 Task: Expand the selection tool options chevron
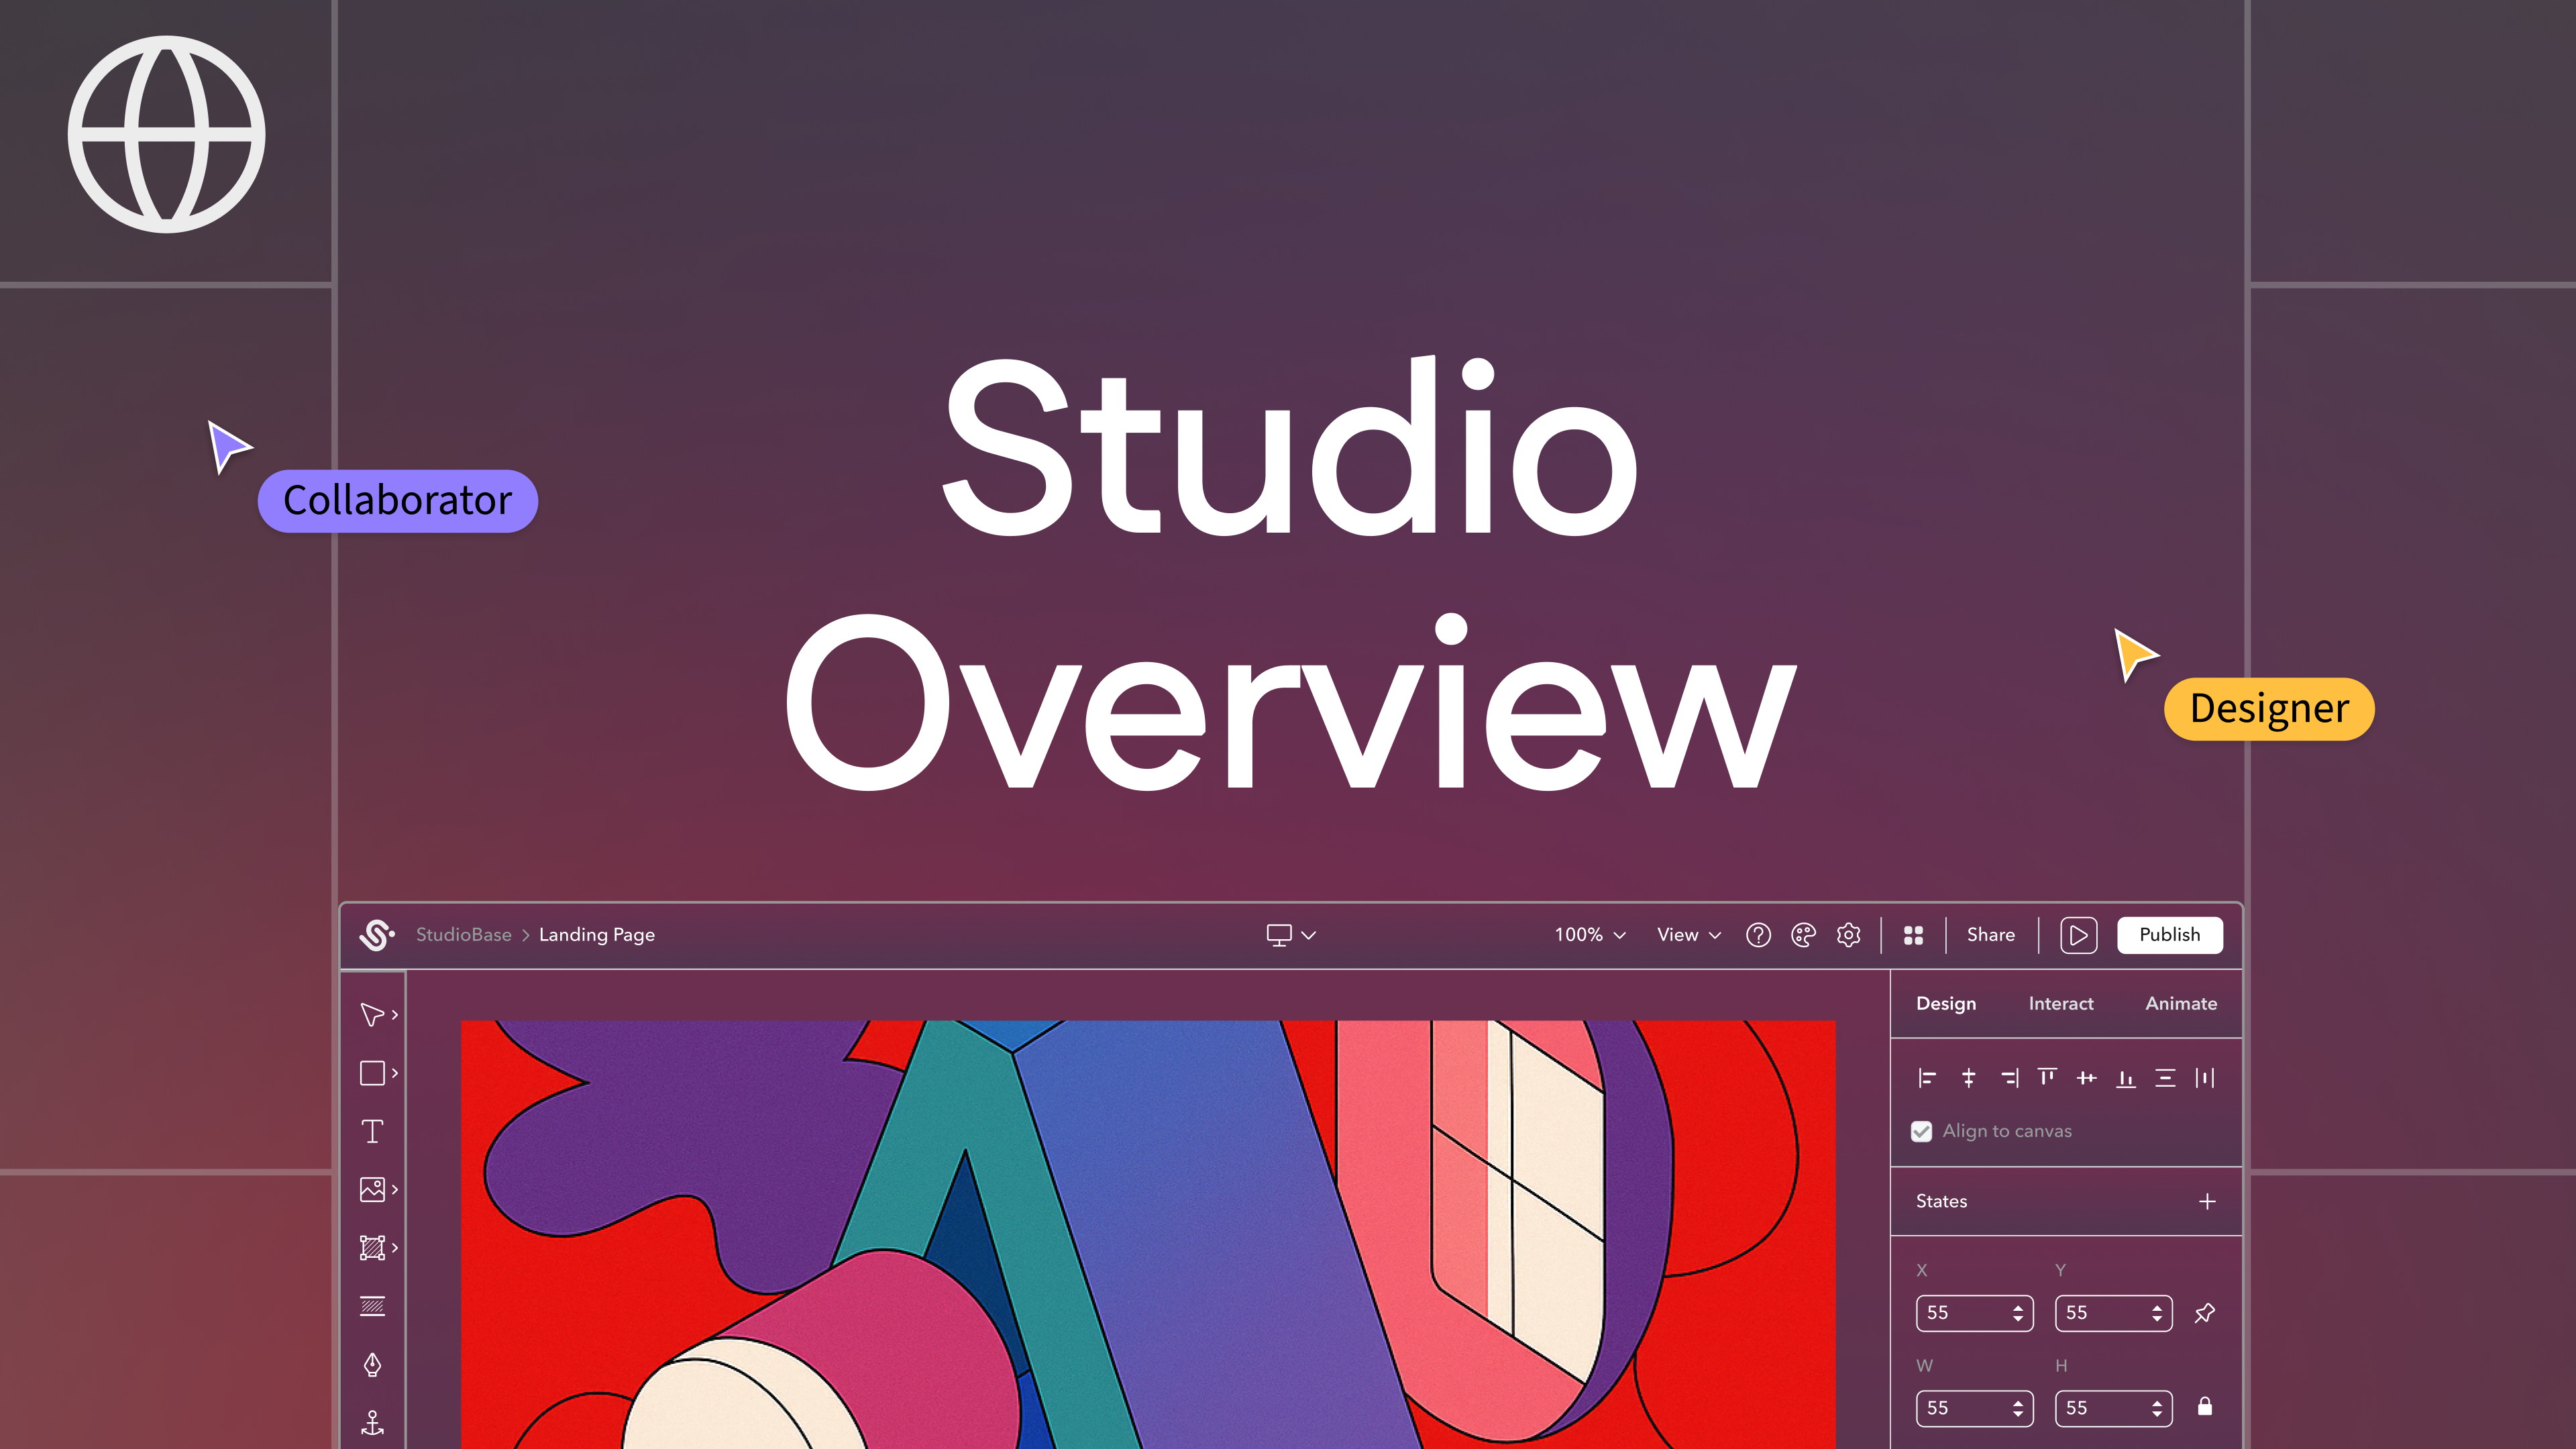pos(395,1014)
